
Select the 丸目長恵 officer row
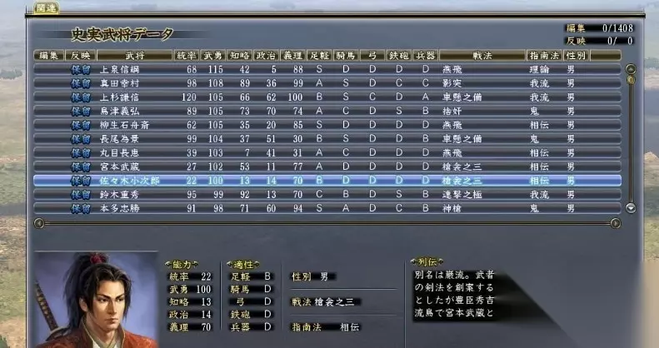point(327,152)
